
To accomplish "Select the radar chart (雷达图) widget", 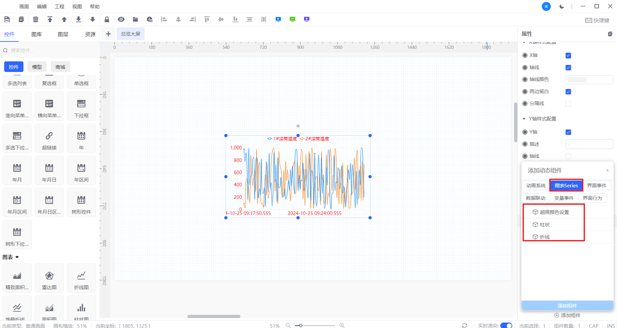I will [49, 278].
